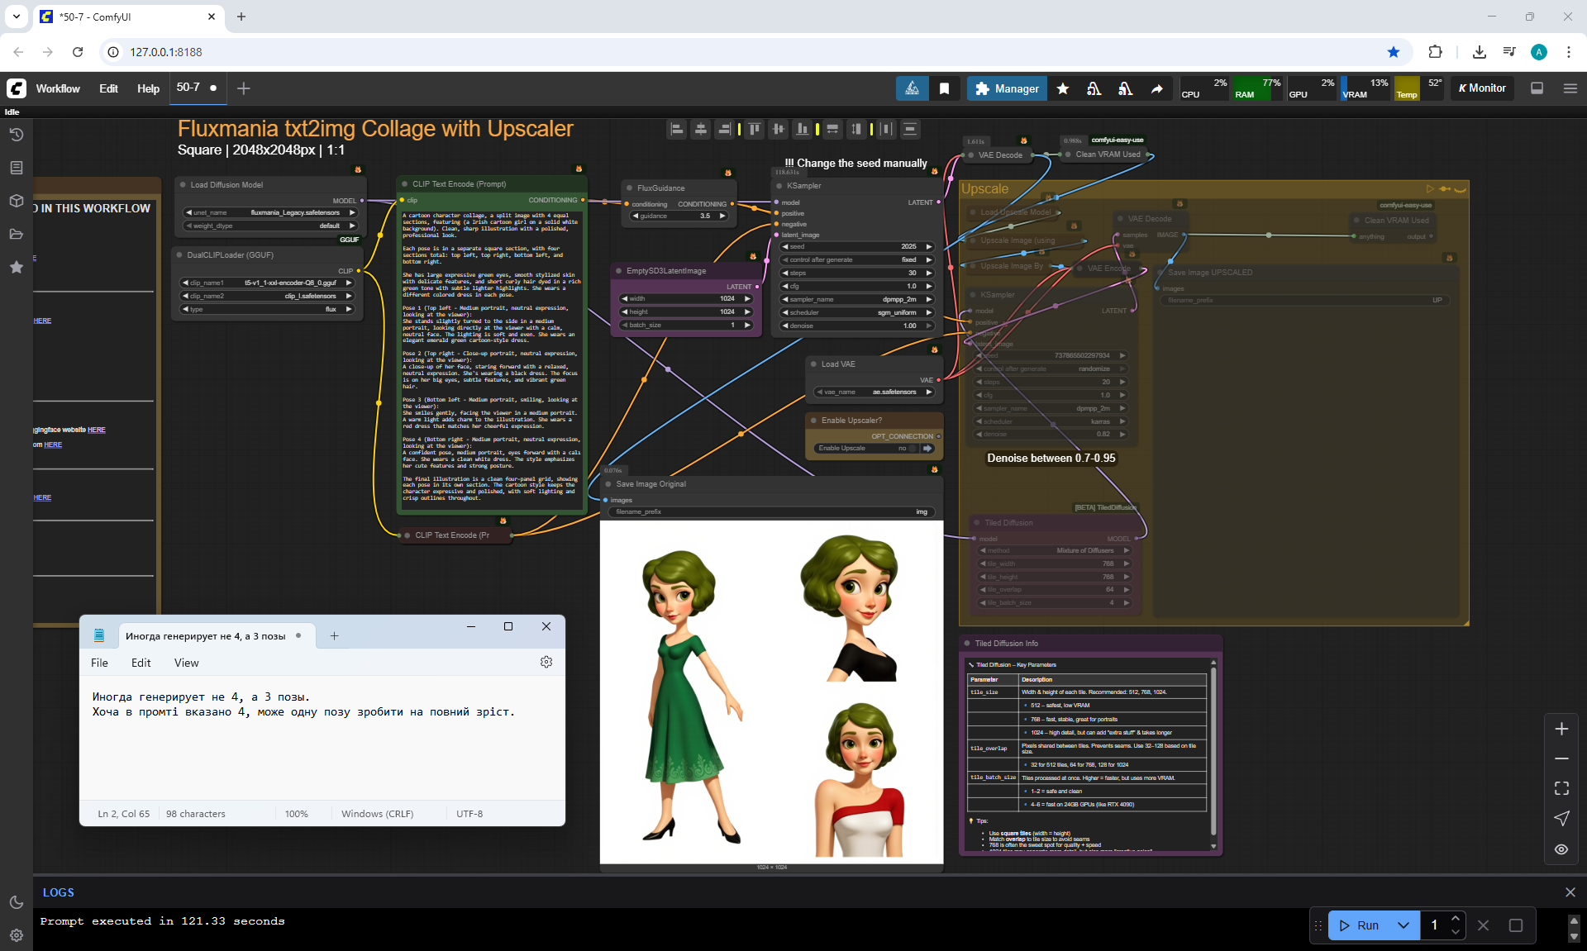The height and width of the screenshot is (951, 1587).
Task: Click the align tops icon
Action: click(754, 129)
